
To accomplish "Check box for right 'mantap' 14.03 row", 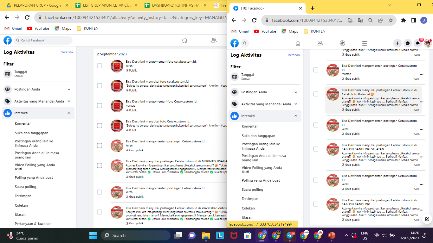I will pyautogui.click(x=316, y=70).
